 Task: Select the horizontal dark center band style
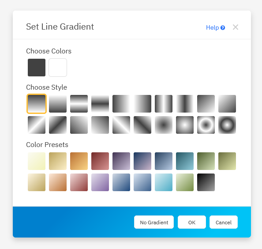click(100, 104)
